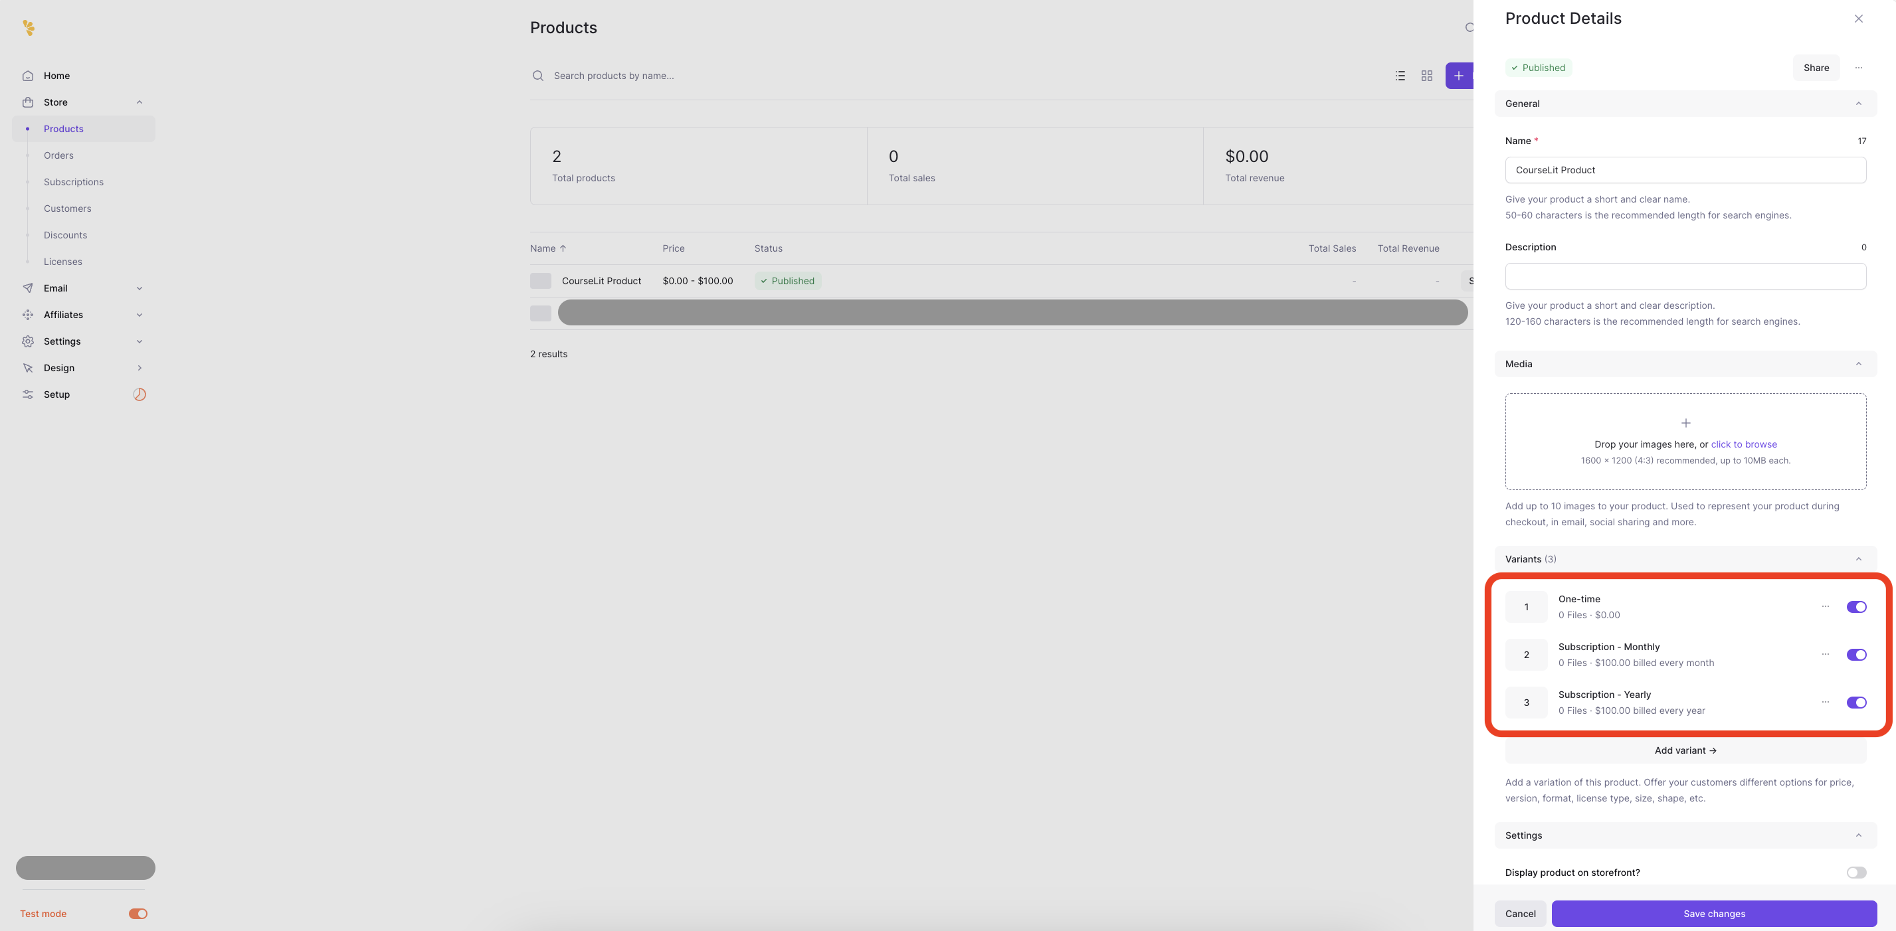Turn off Subscription - Monthly variant
The image size is (1896, 931).
[x=1855, y=655]
